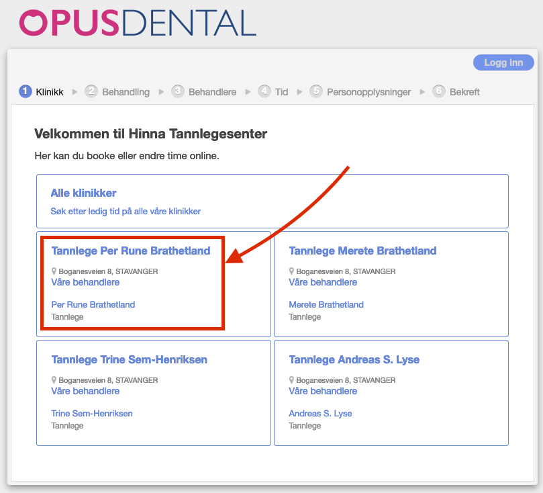This screenshot has height=493, width=543.
Task: Click Søk etter ledig tid på alle våre klinikker
Action: click(126, 212)
